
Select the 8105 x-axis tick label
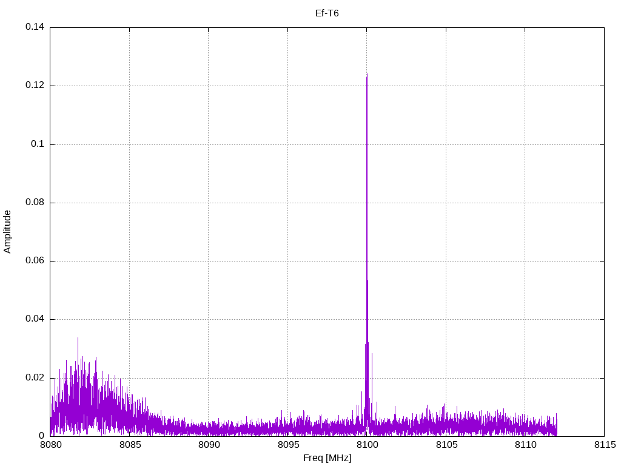446,445
